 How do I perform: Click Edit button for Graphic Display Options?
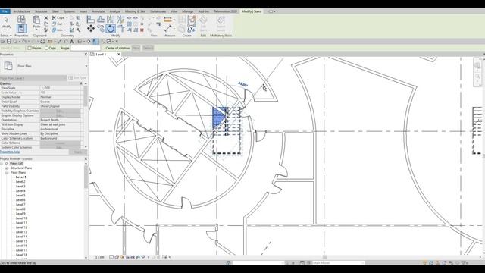click(x=60, y=115)
